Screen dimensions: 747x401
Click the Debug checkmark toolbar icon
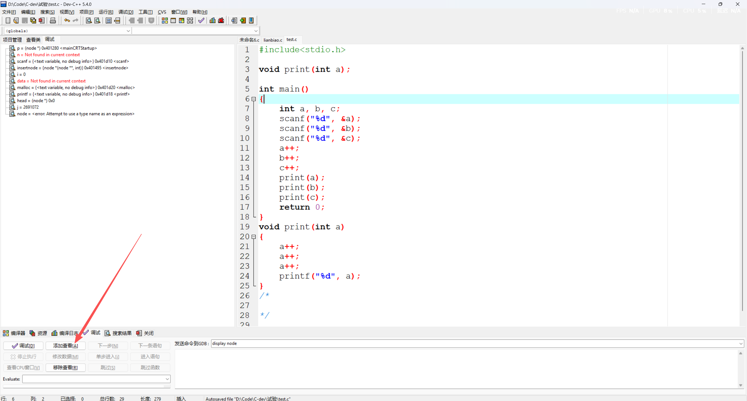[x=201, y=20]
